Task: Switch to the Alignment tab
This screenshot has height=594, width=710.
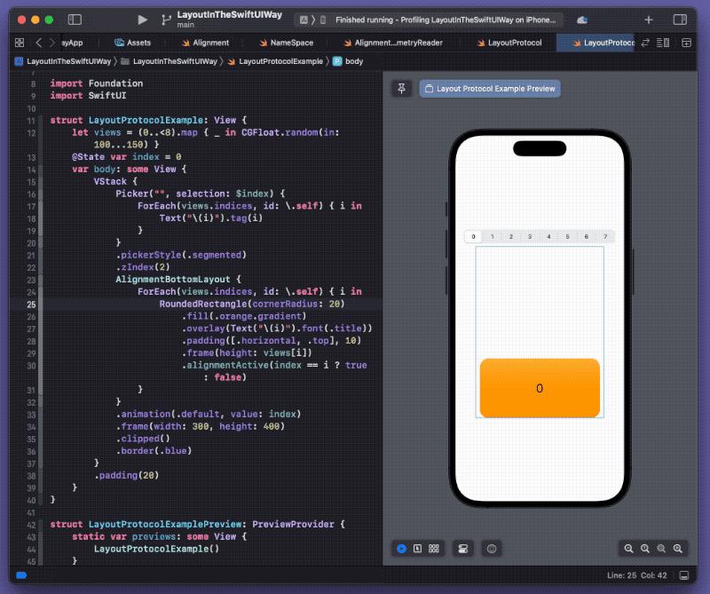Action: pos(206,43)
